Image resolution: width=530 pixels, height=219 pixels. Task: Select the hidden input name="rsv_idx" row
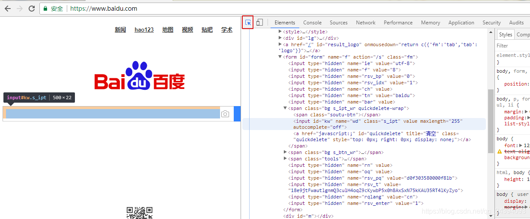click(353, 83)
